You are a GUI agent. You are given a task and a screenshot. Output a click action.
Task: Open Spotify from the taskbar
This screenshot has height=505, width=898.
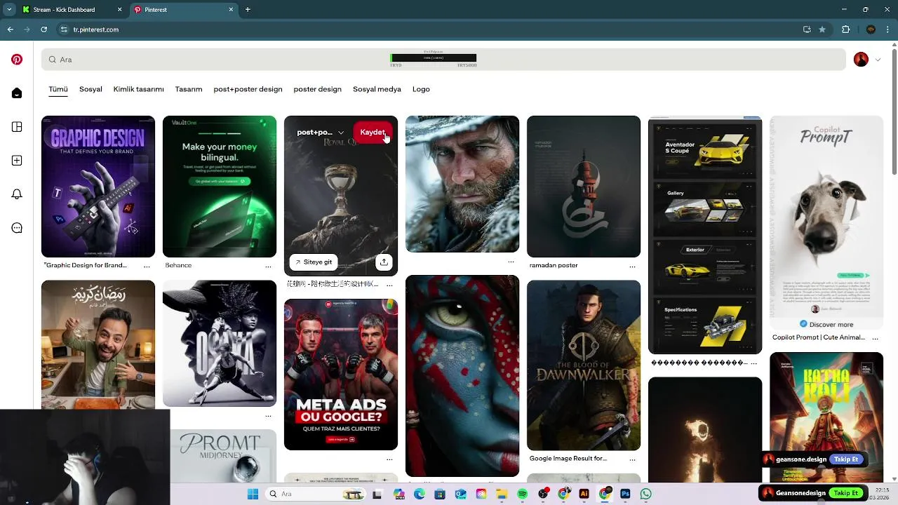point(522,494)
